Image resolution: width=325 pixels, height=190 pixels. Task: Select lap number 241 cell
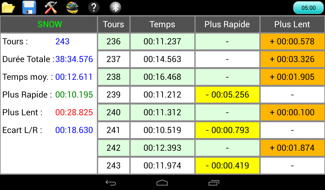114,130
